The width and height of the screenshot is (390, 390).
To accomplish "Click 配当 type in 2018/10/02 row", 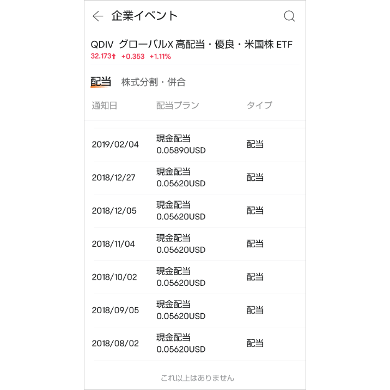I will click(255, 277).
